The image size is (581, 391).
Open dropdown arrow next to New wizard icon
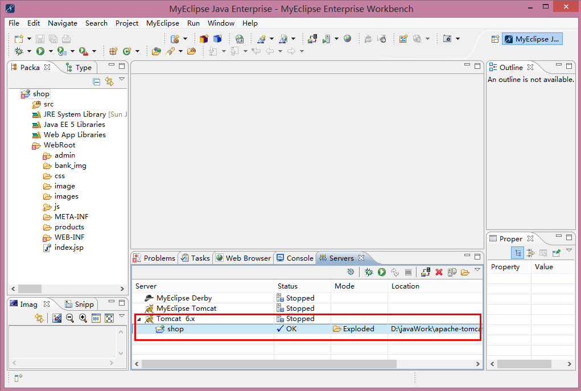[x=29, y=39]
